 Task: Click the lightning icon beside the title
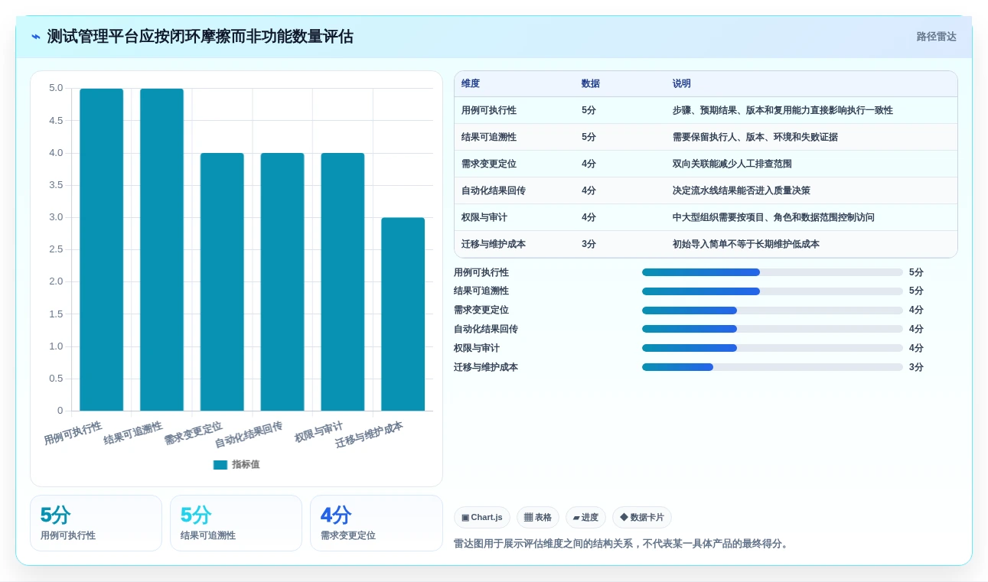36,37
